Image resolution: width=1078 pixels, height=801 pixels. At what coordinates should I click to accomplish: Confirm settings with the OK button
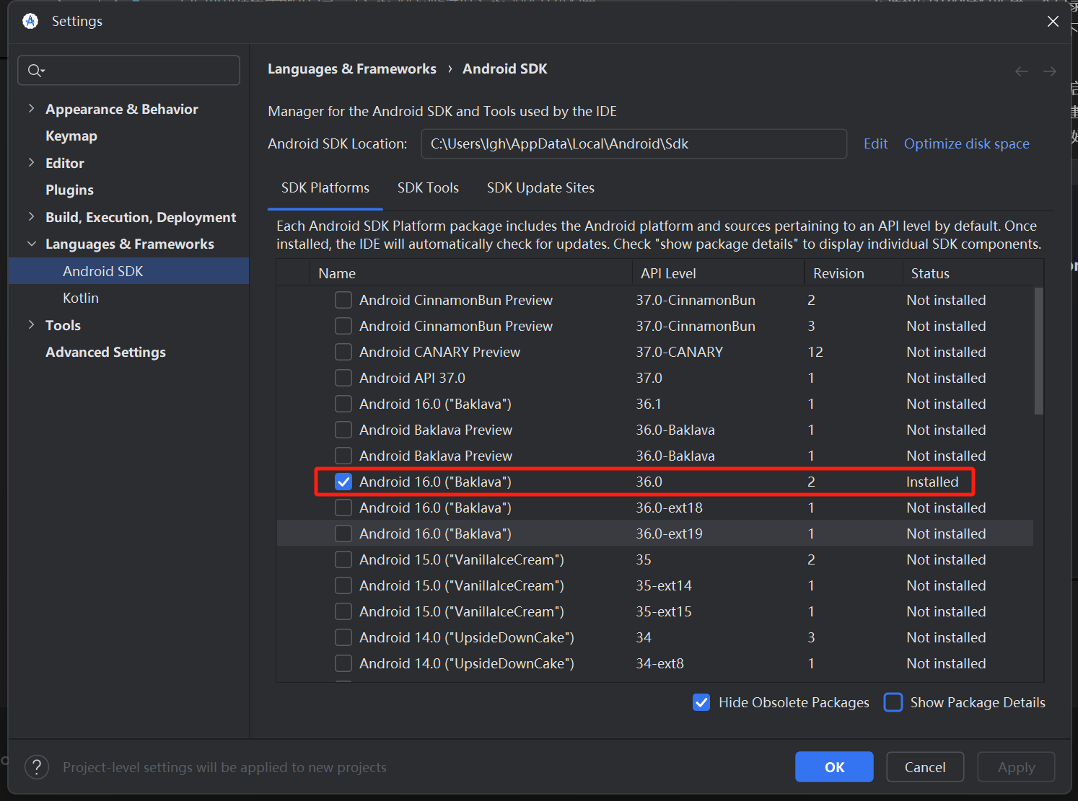click(x=834, y=767)
